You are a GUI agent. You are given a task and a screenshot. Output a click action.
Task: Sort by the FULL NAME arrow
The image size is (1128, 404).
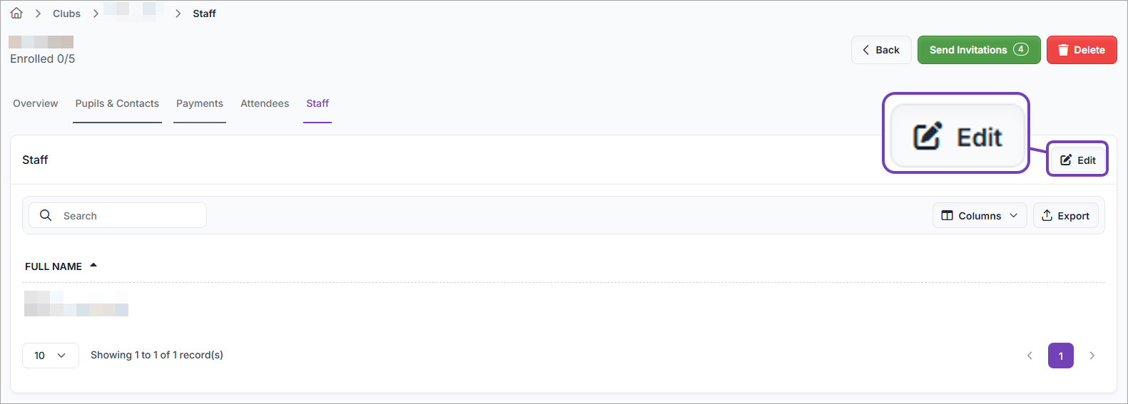coord(93,265)
